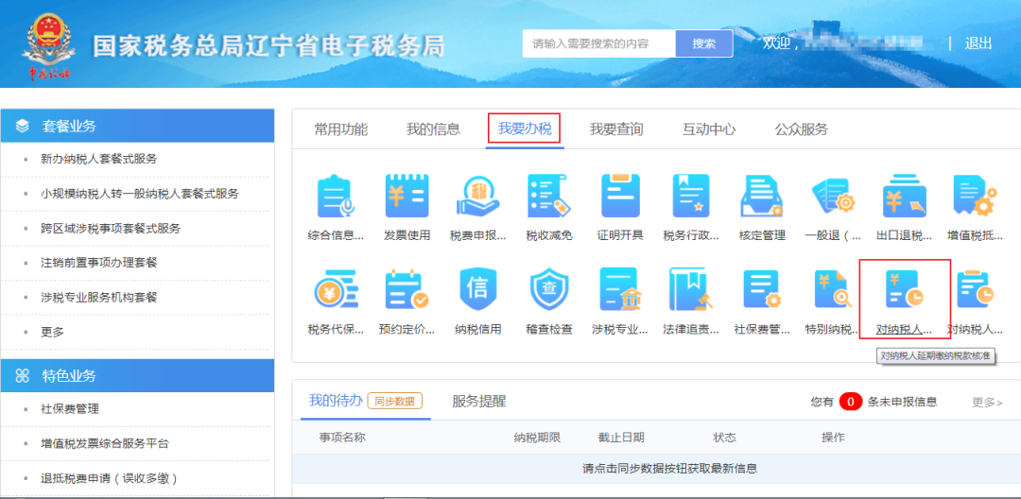Click the 税费申报 tax declaration icon
The width and height of the screenshot is (1021, 499).
click(478, 197)
